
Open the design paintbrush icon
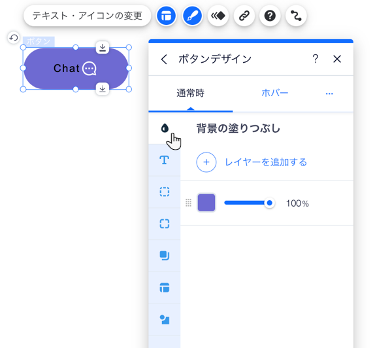pos(192,16)
